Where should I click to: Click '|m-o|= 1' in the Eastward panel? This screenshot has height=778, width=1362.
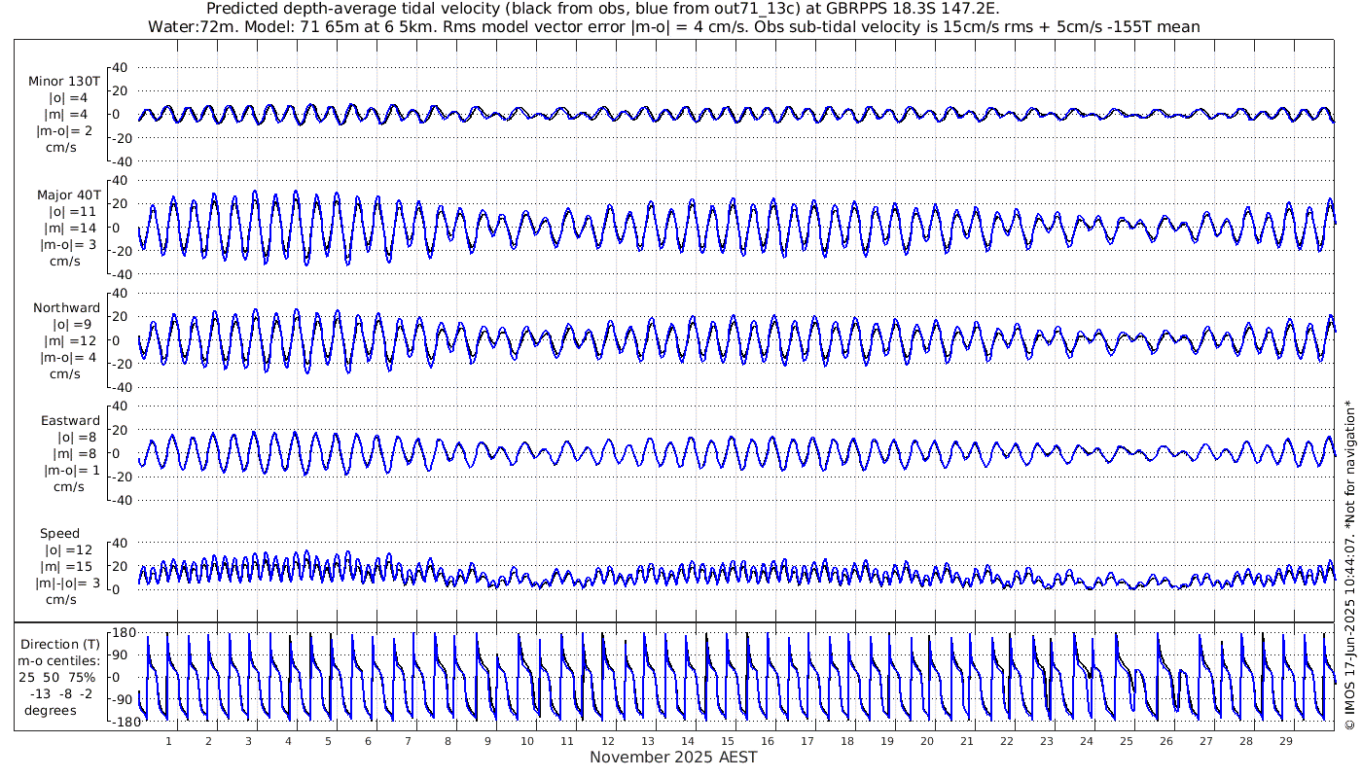[71, 470]
